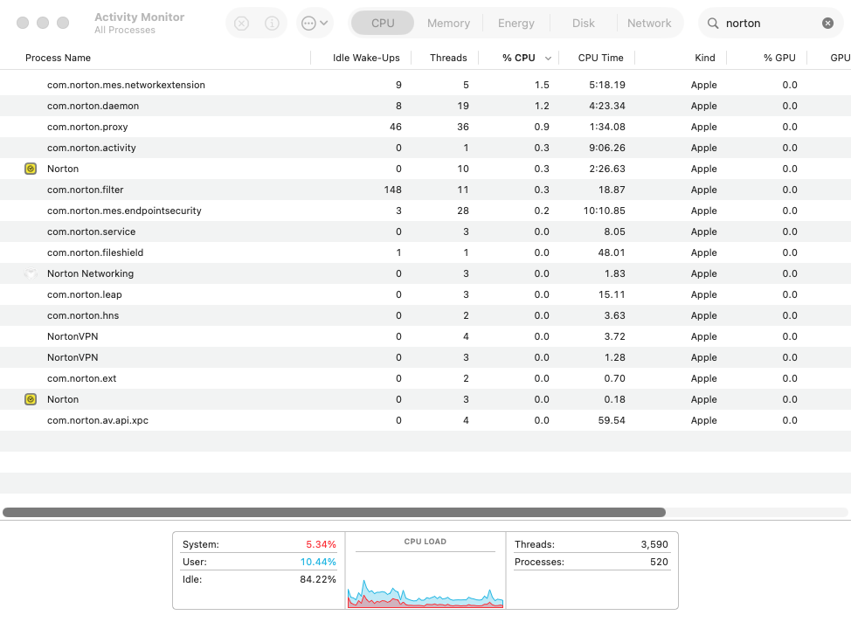Toggle % CPU sort direction arrow
Viewport: 851px width, 622px height.
[548, 59]
